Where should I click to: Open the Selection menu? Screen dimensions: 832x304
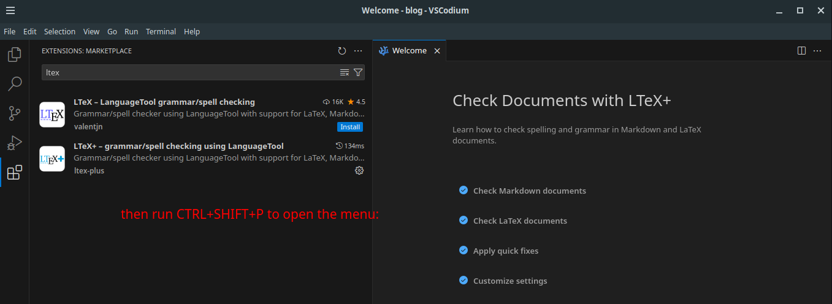(59, 31)
